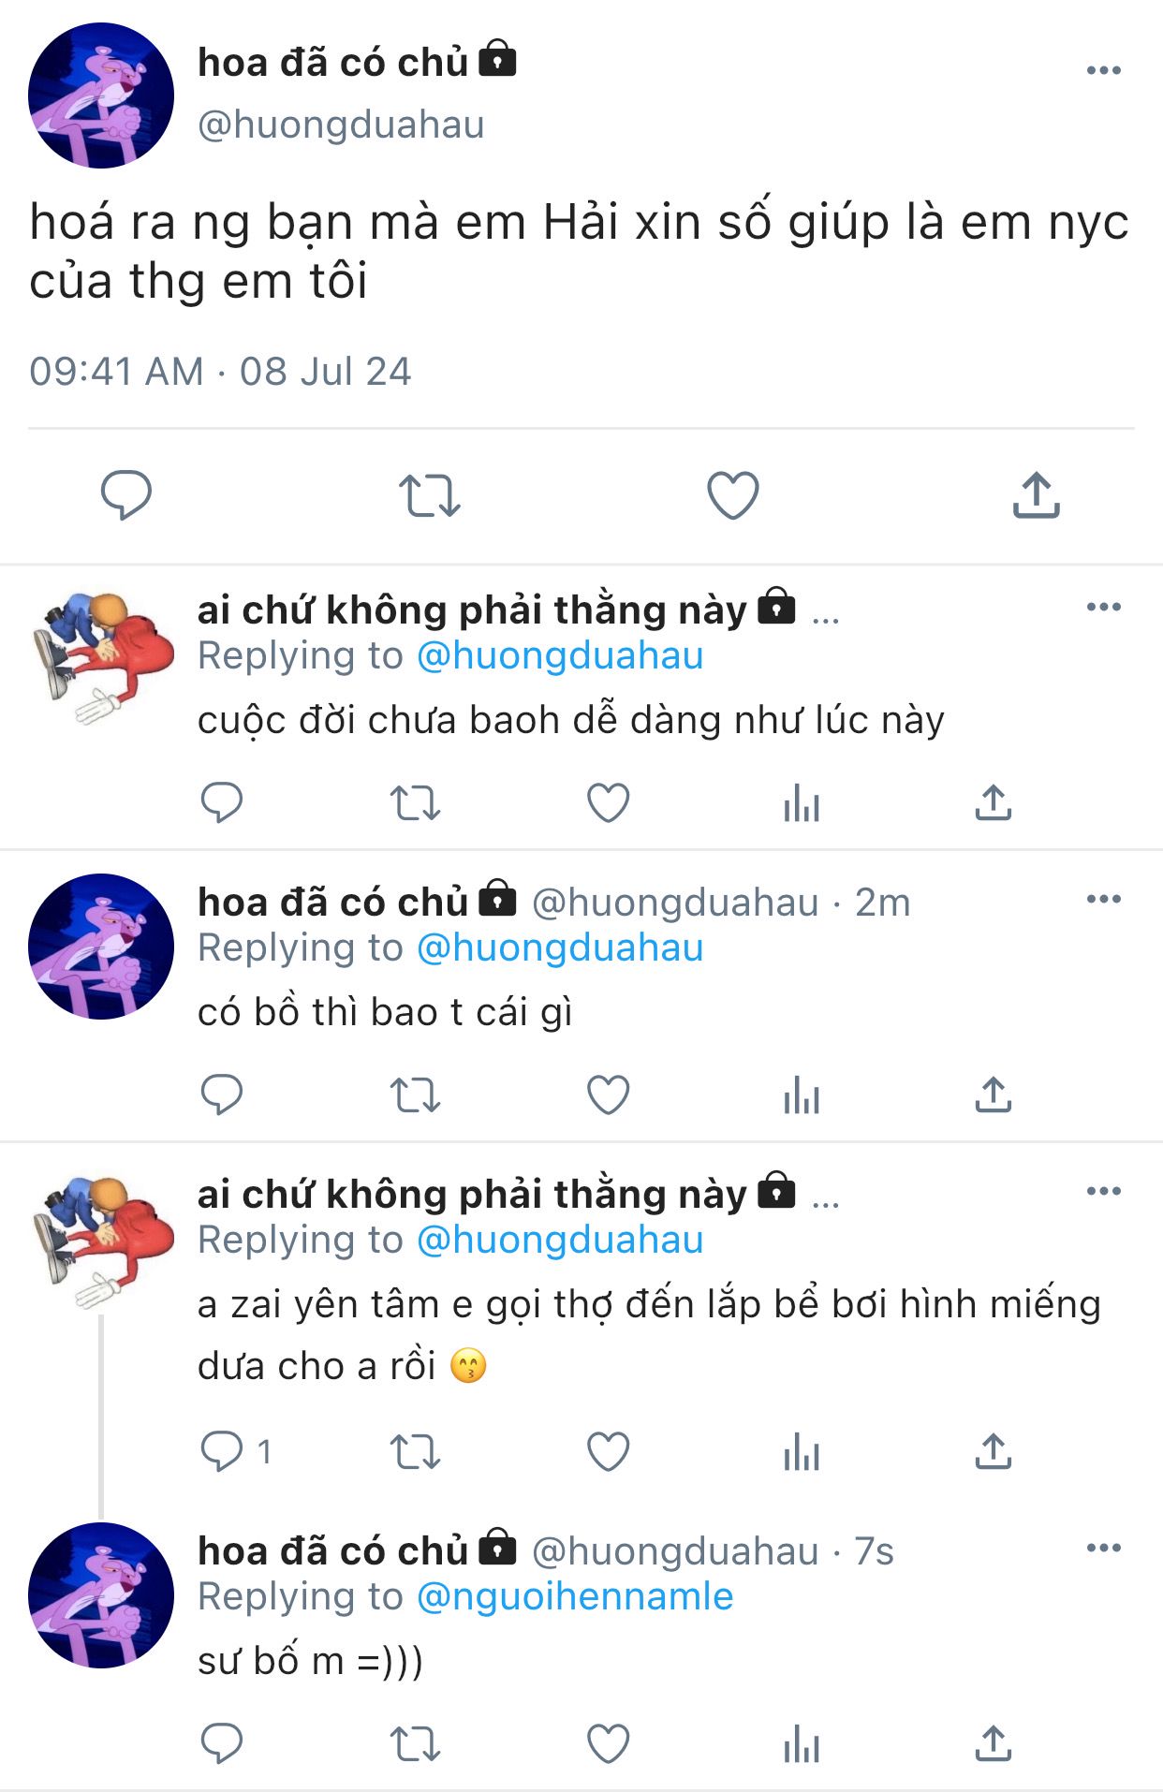View analytics for the 'a zai yên tâm' tweet

pos(802,1452)
